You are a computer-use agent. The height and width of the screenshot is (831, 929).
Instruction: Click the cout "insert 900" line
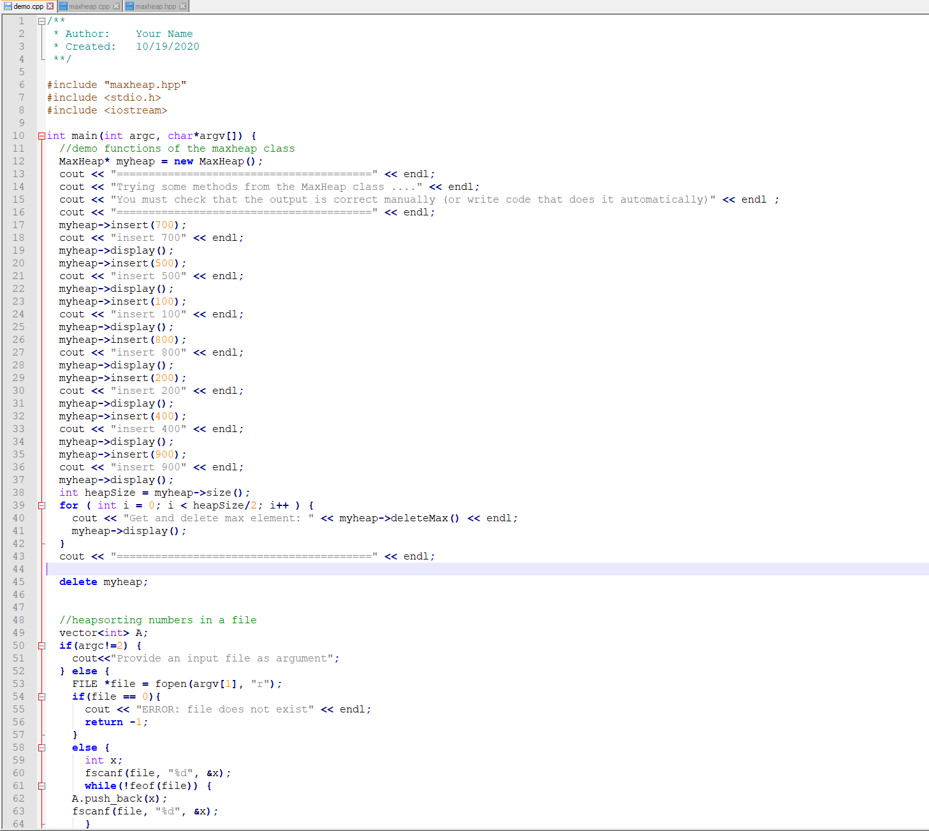tap(152, 467)
